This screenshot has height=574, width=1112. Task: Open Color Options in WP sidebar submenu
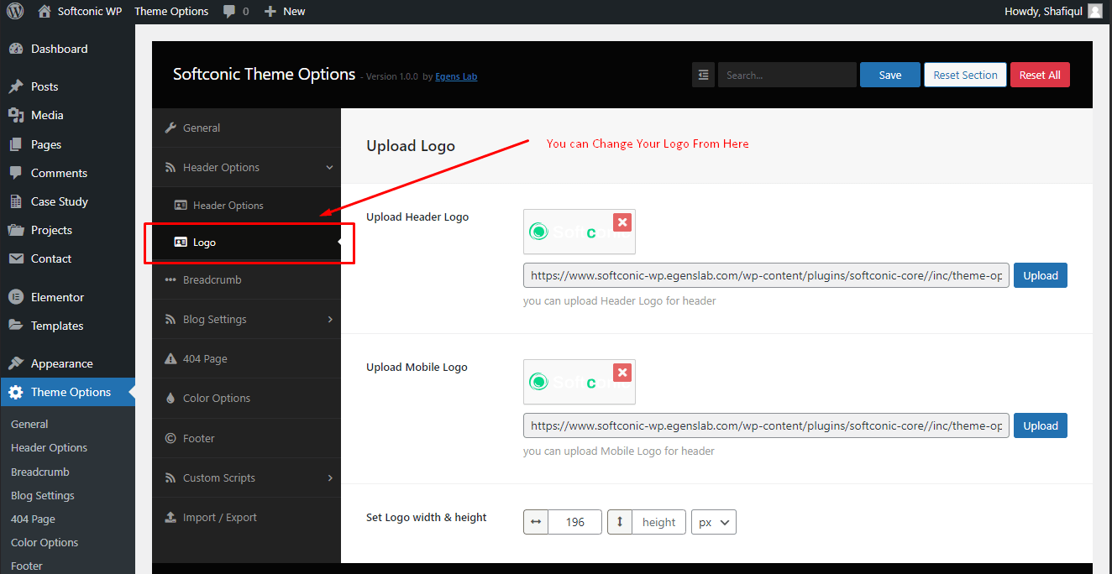tap(45, 542)
